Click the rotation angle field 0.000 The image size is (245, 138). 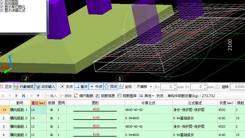click(x=237, y=87)
